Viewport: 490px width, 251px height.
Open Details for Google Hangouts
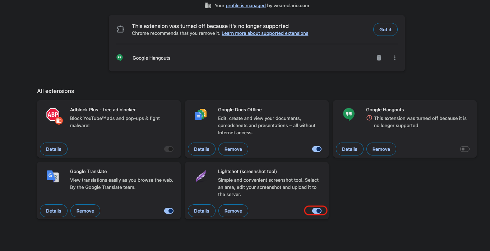[x=350, y=149]
